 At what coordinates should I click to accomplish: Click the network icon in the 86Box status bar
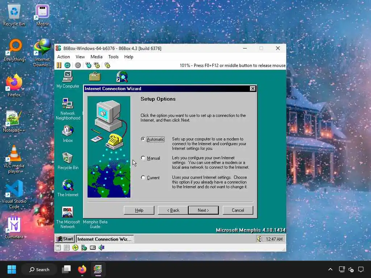84,248
